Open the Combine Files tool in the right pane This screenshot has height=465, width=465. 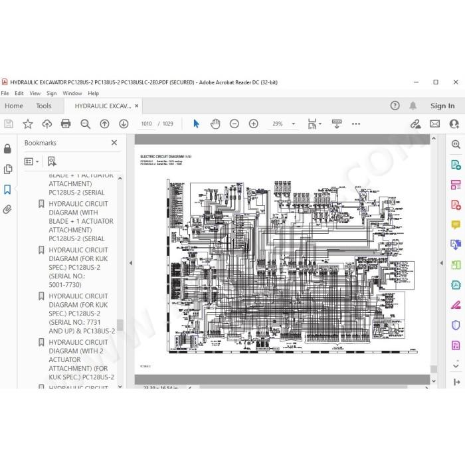coord(456,244)
